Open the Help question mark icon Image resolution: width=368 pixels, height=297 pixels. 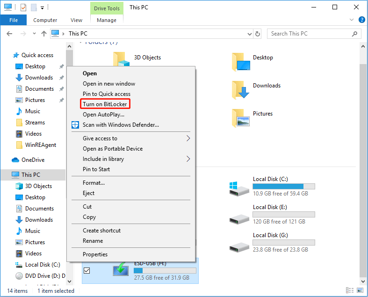pyautogui.click(x=361, y=20)
